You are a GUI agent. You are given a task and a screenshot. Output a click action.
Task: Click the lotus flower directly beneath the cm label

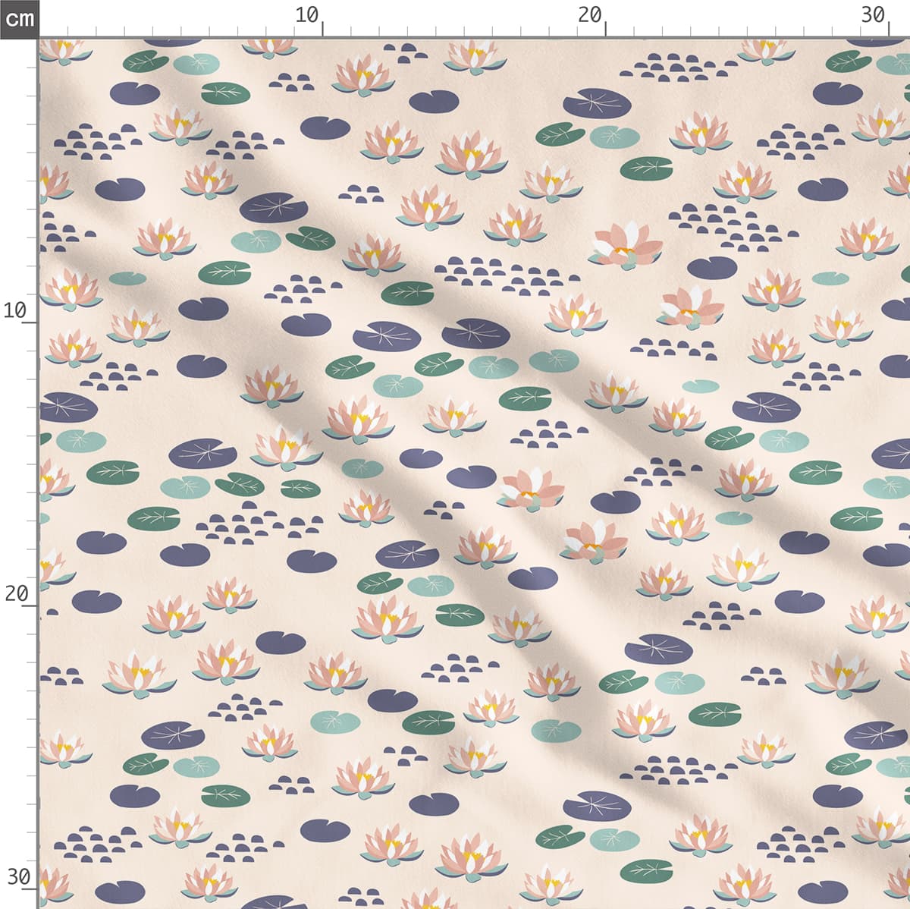64,51
